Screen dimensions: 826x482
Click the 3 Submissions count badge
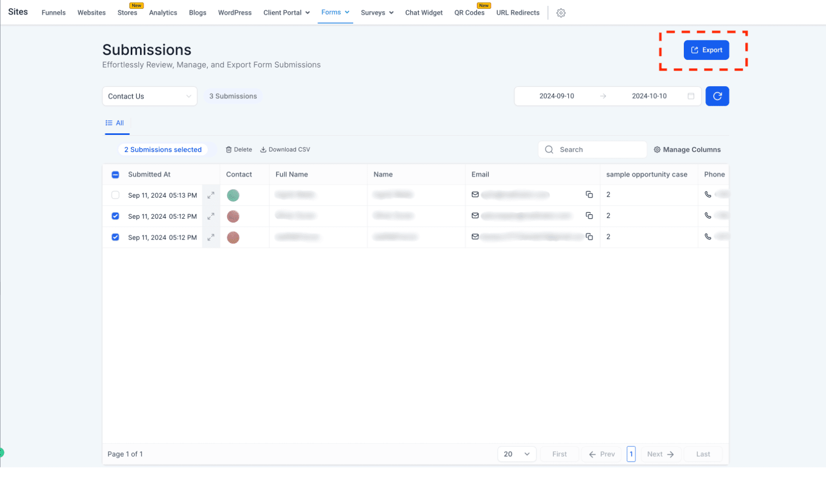pos(233,96)
